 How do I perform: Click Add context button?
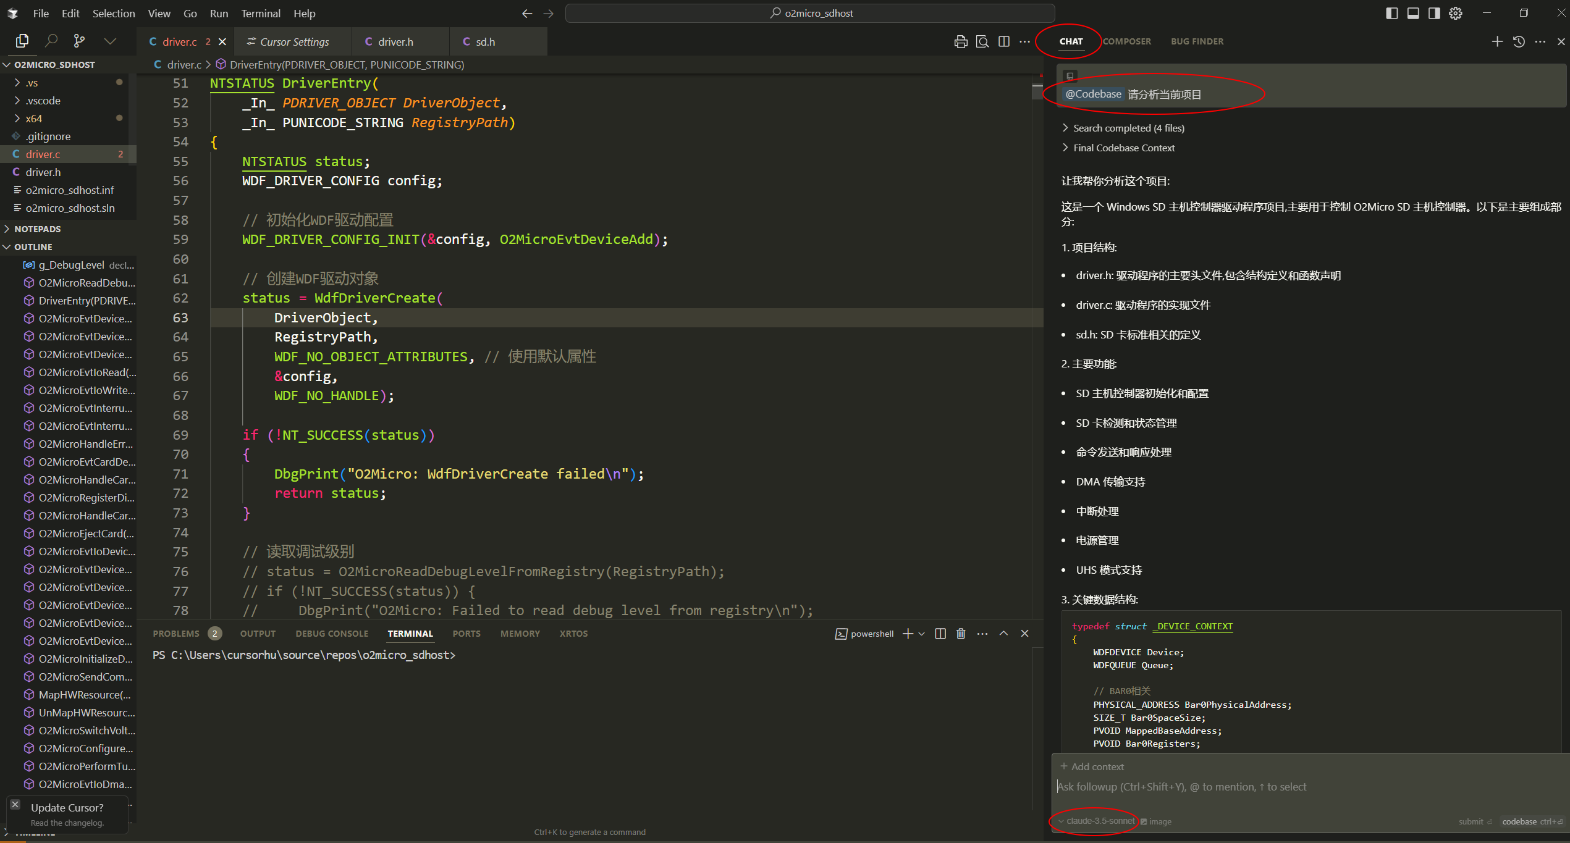1092,766
